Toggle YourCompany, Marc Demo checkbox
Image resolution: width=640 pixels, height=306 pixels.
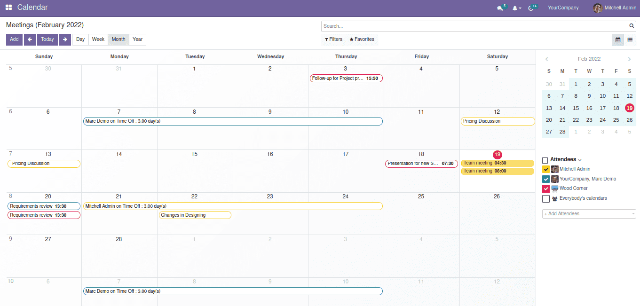point(545,179)
